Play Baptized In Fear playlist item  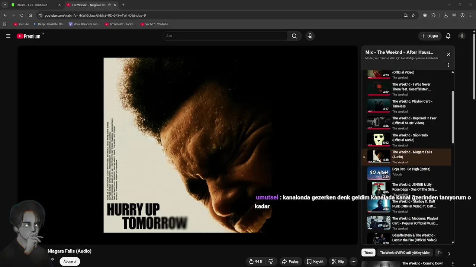(406, 123)
